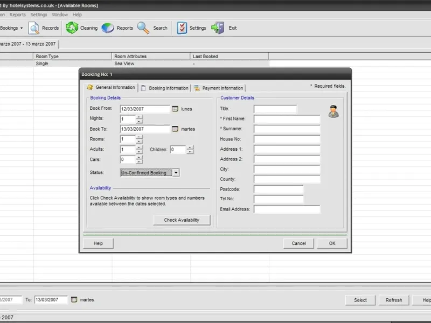Open the Reports pie chart icon
431x323 pixels.
point(108,28)
